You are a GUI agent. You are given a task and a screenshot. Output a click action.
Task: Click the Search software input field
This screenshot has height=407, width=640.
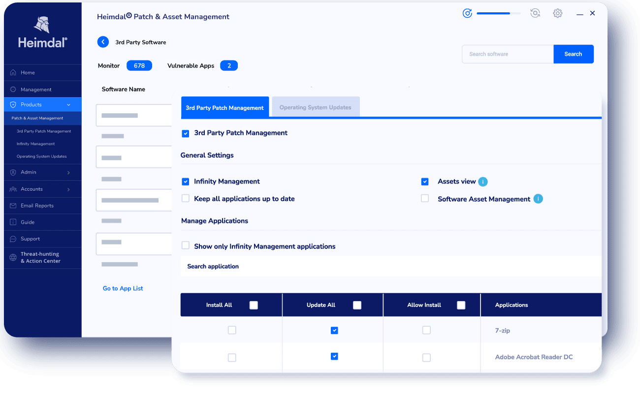[x=507, y=54]
